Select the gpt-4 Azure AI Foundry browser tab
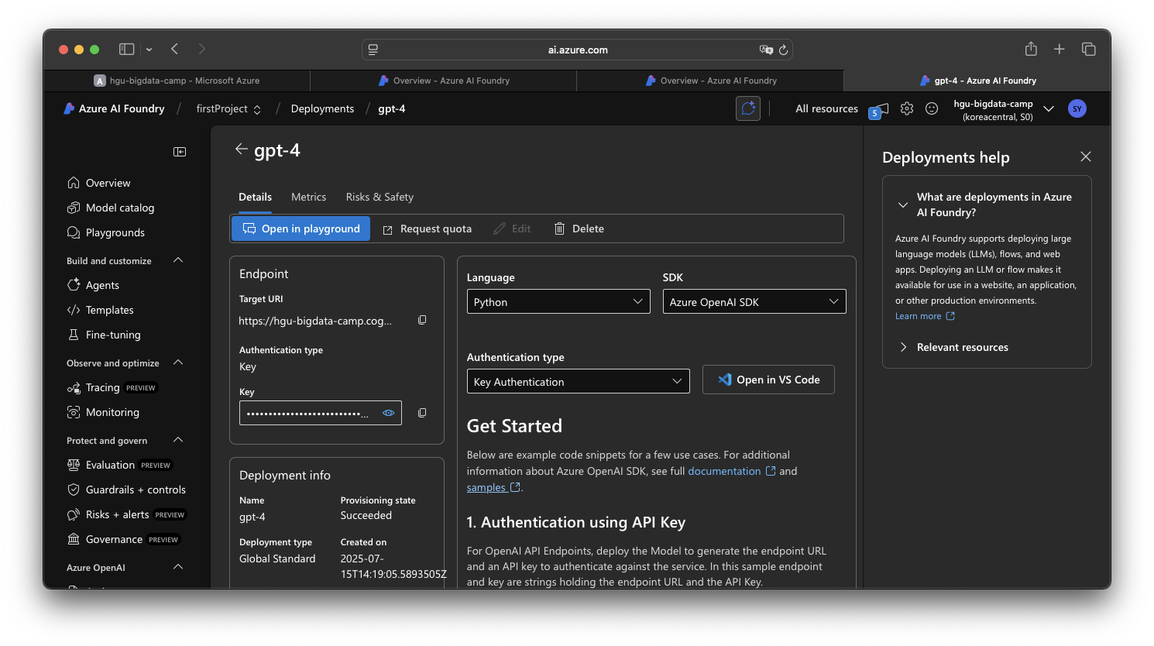1154x646 pixels. 977,81
